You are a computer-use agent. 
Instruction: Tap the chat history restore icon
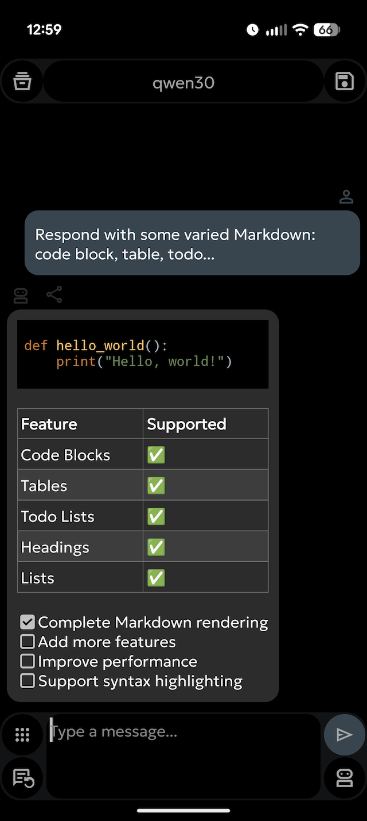[23, 778]
